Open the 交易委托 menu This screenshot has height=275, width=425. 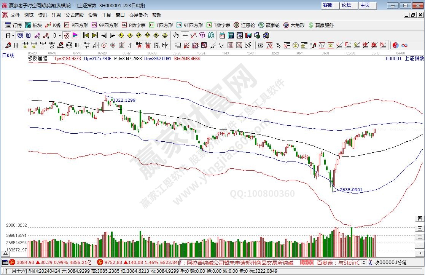click(138, 15)
